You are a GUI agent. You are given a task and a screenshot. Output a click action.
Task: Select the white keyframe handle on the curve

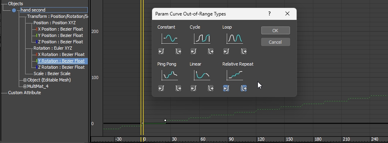coord(165,120)
